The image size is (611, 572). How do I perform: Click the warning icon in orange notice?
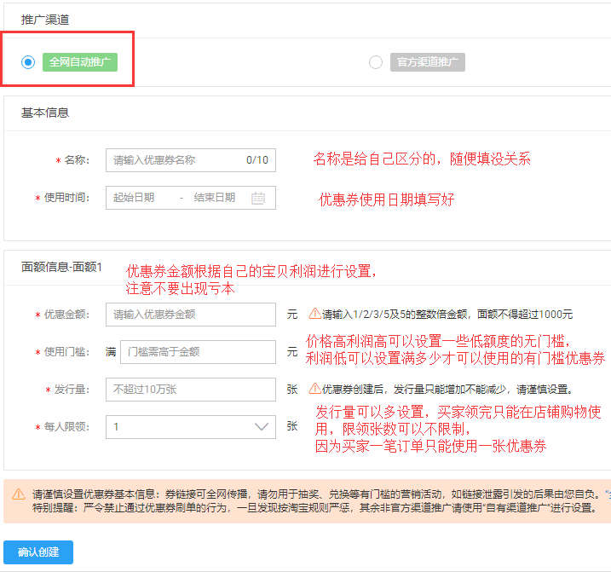tap(19, 494)
